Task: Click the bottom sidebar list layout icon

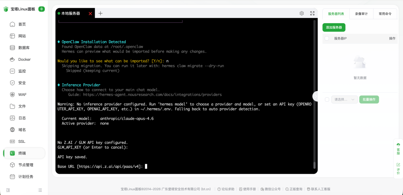Action: pos(40,190)
